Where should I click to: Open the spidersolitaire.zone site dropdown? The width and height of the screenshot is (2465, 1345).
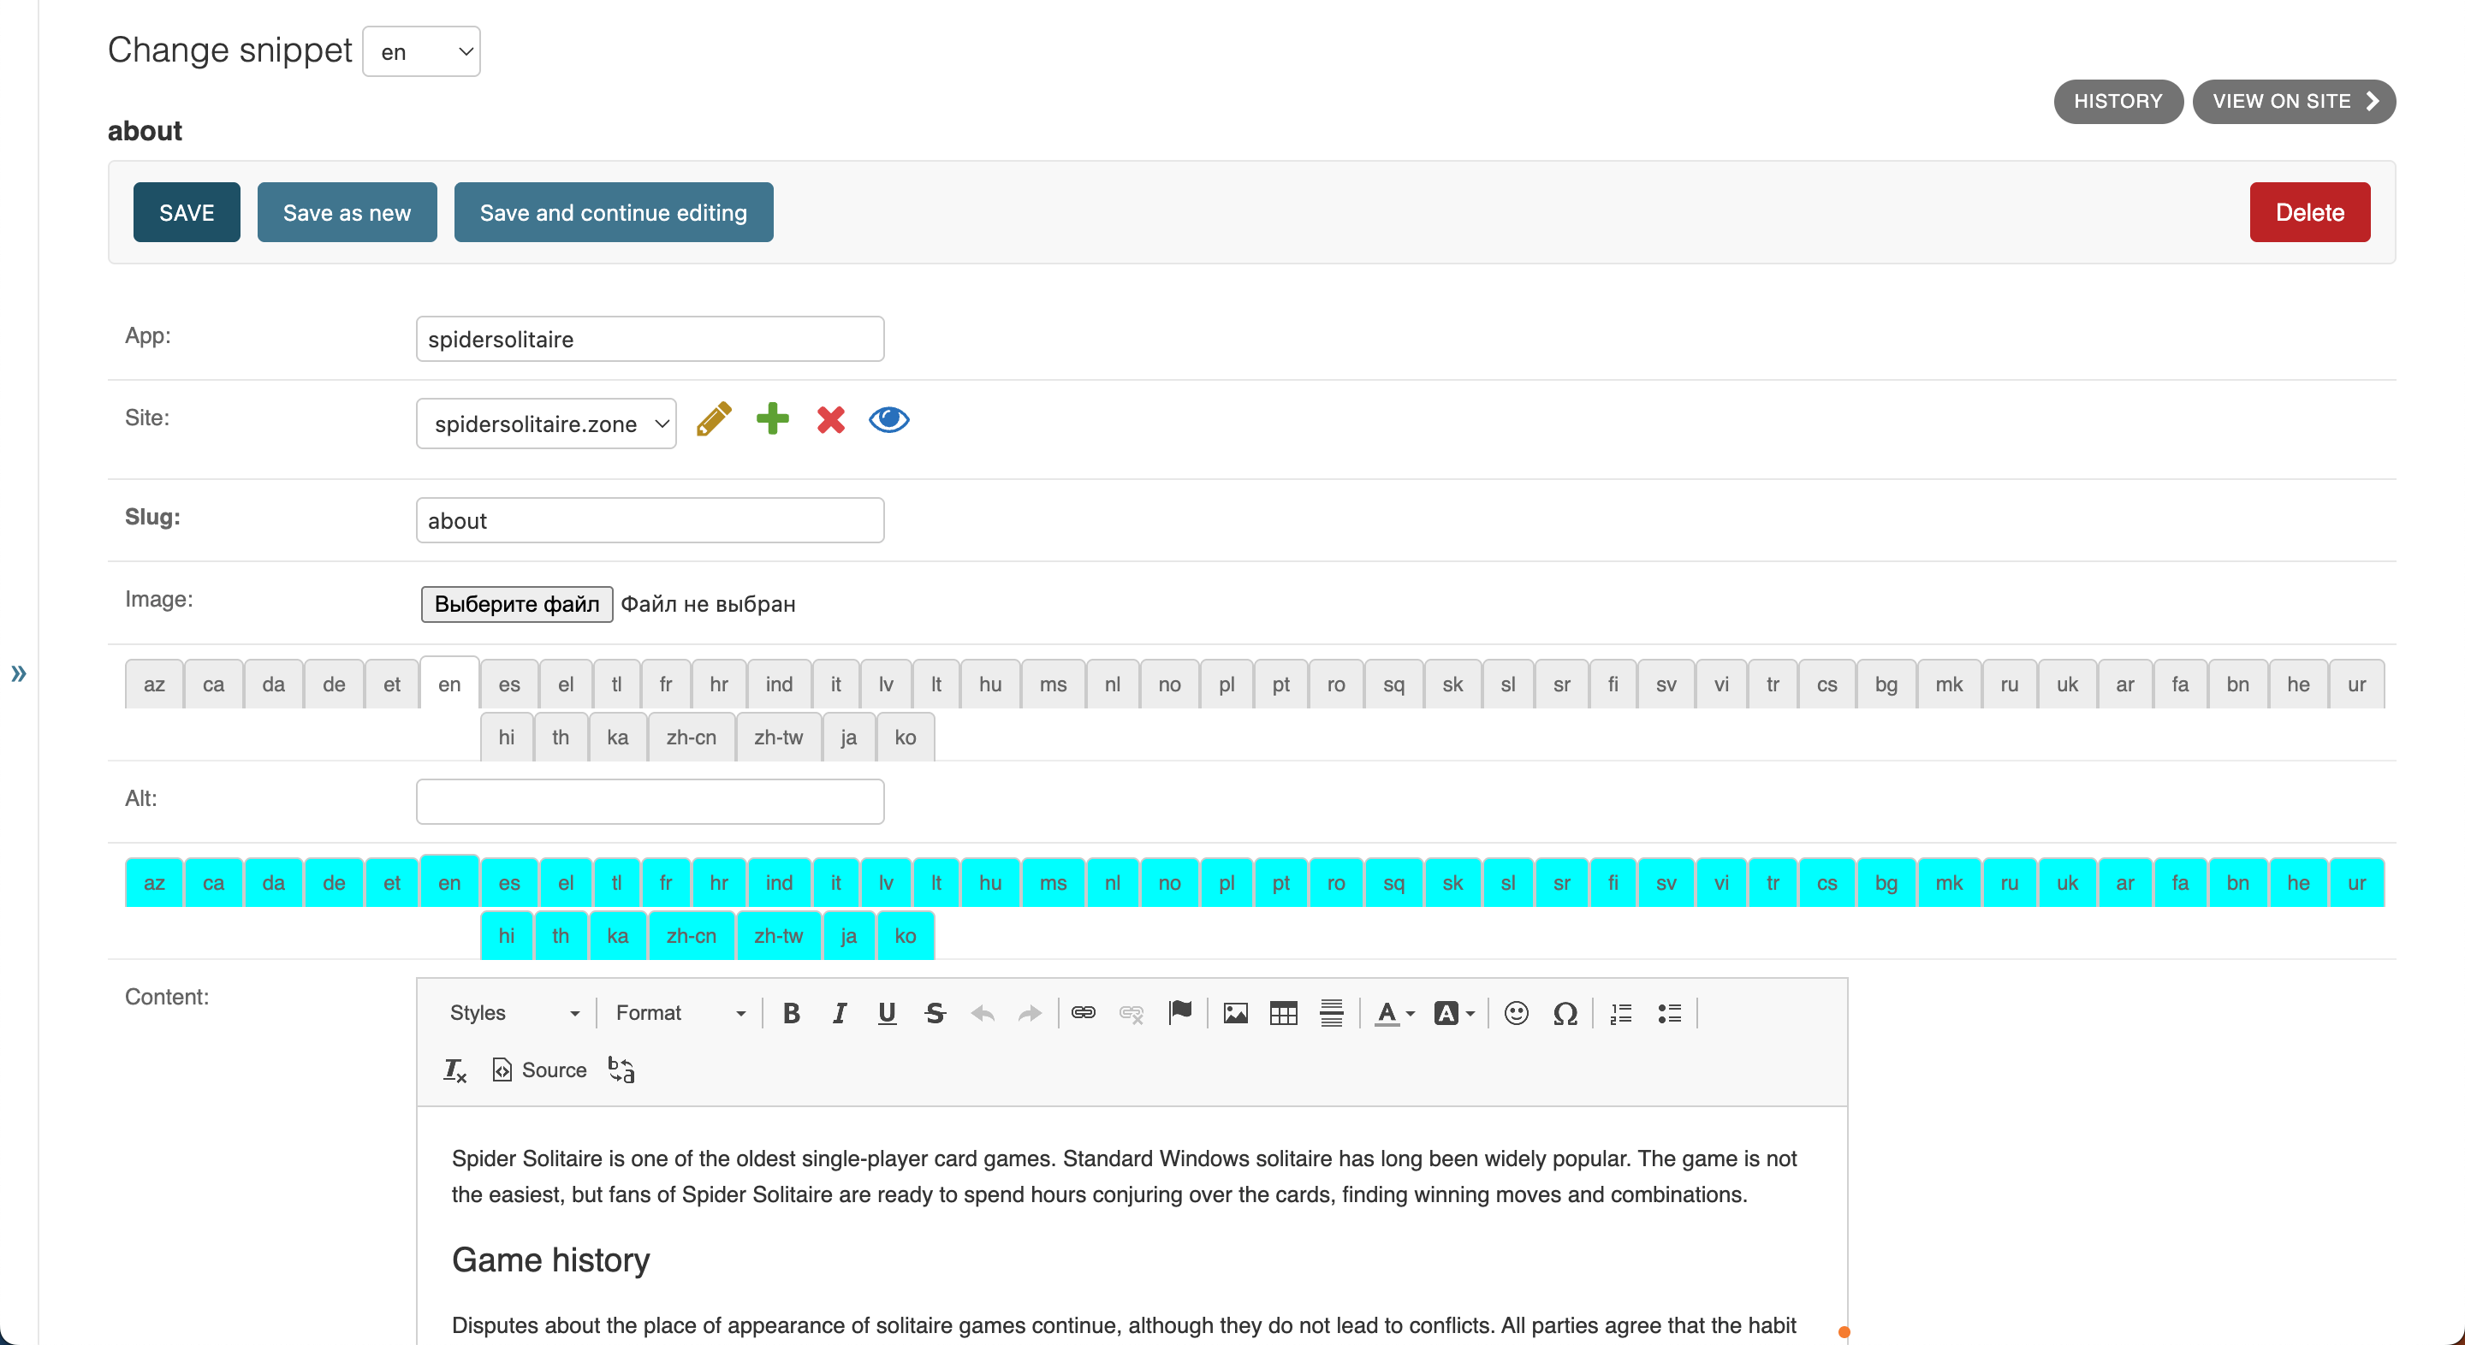pos(546,424)
